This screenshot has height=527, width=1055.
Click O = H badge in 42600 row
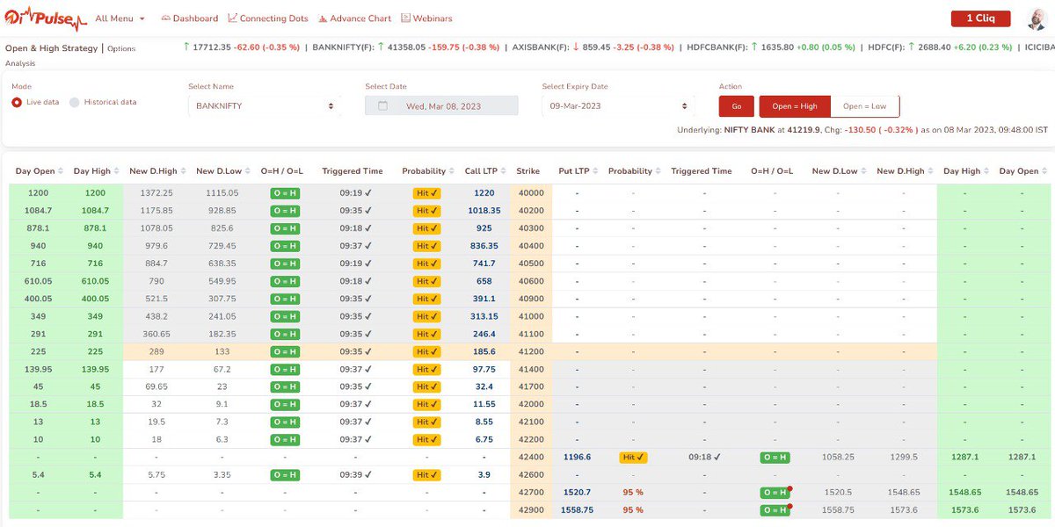[x=285, y=474]
